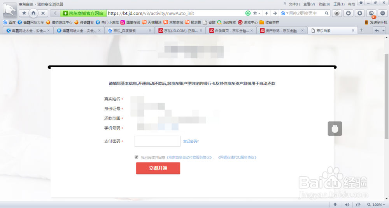Open the 百度 bookmark

[x=9, y=22]
